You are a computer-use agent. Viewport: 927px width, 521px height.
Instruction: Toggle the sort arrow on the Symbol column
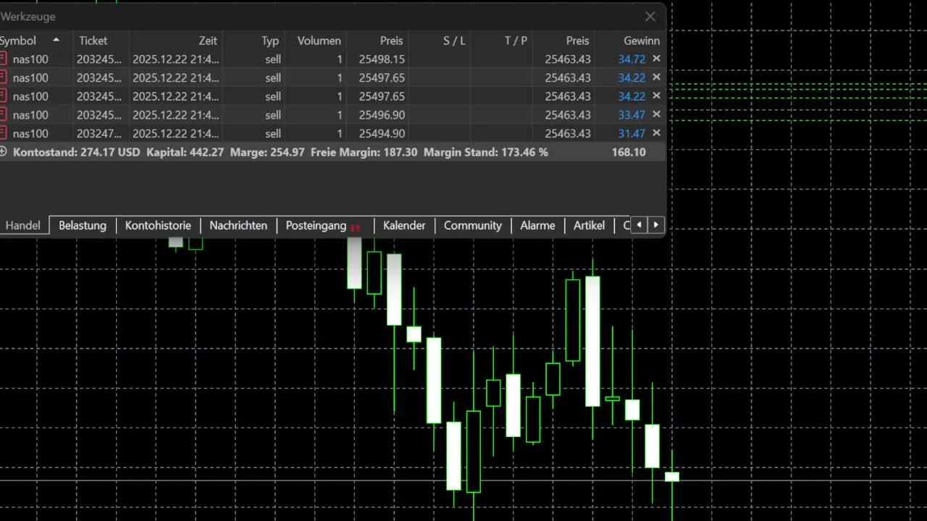point(56,40)
